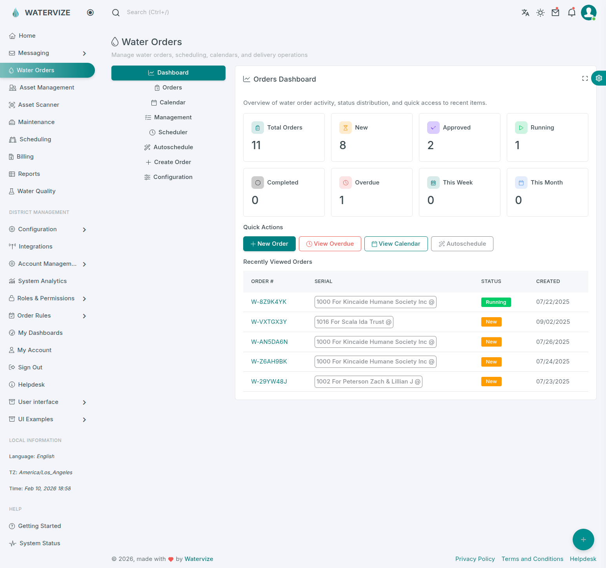Expand the Messaging menu chevron
This screenshot has width=606, height=568.
pos(84,53)
